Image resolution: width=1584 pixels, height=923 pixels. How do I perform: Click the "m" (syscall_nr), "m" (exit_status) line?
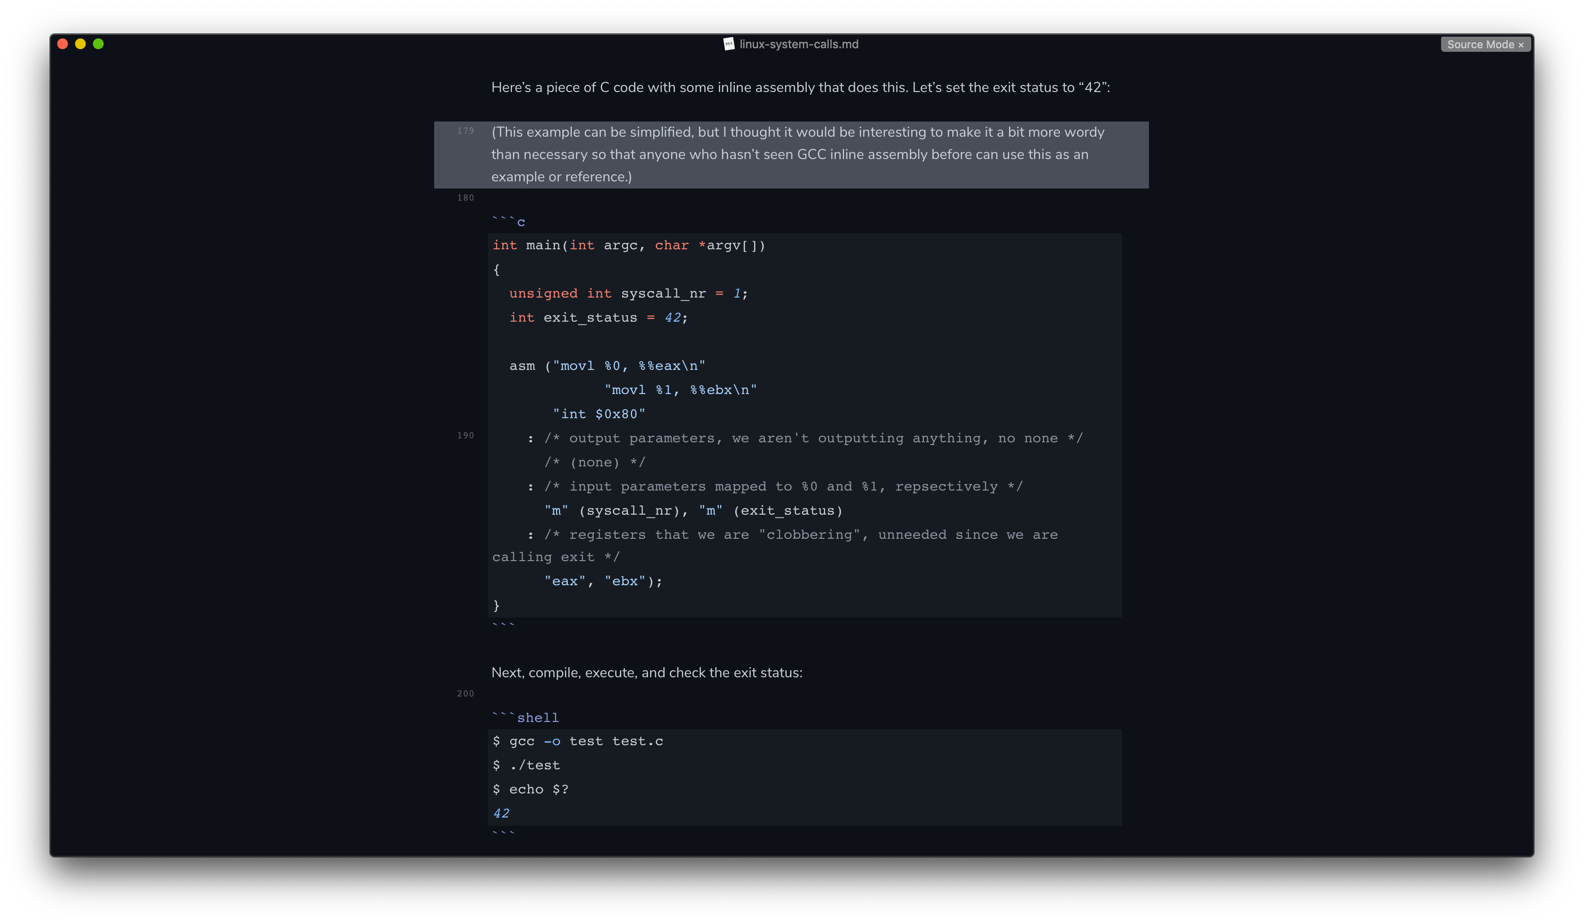[693, 511]
